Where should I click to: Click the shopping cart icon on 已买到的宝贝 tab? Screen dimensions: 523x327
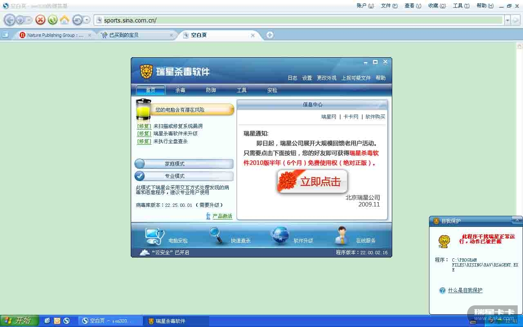click(104, 35)
